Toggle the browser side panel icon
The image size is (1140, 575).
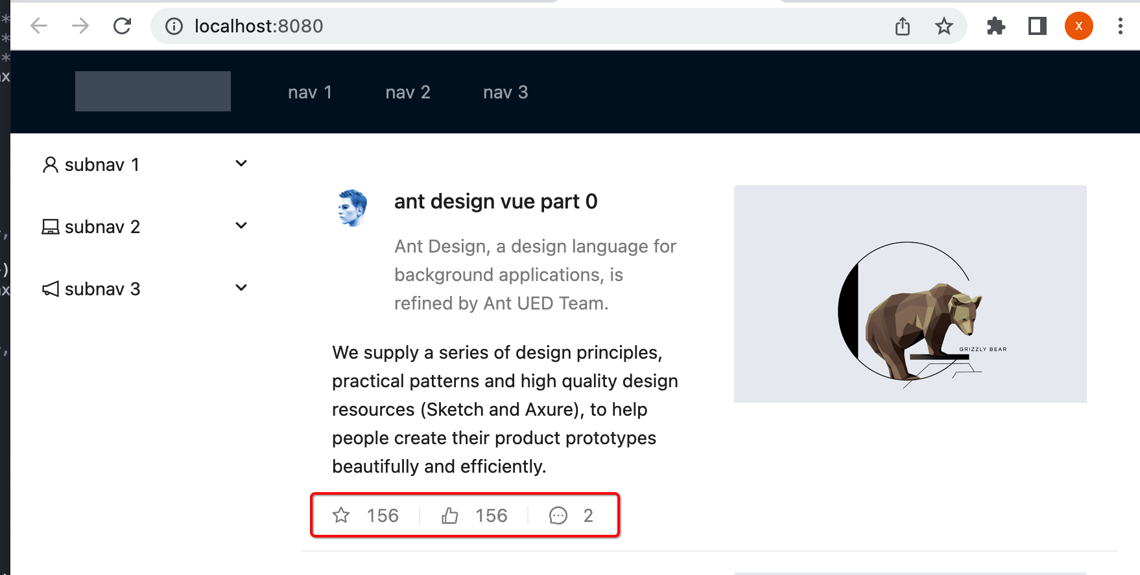tap(1038, 26)
